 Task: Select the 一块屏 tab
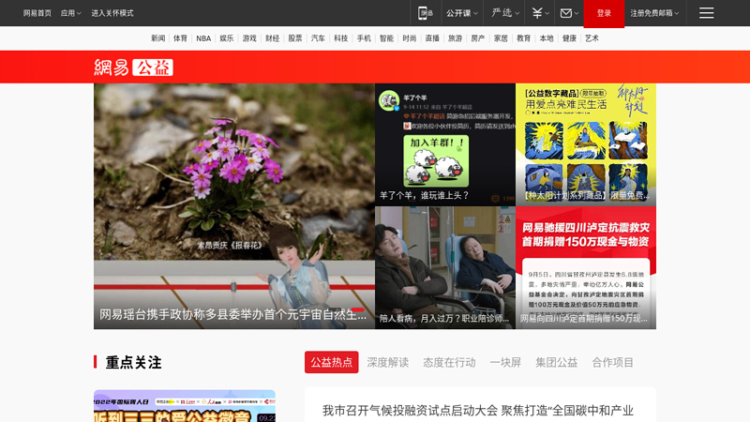(505, 362)
